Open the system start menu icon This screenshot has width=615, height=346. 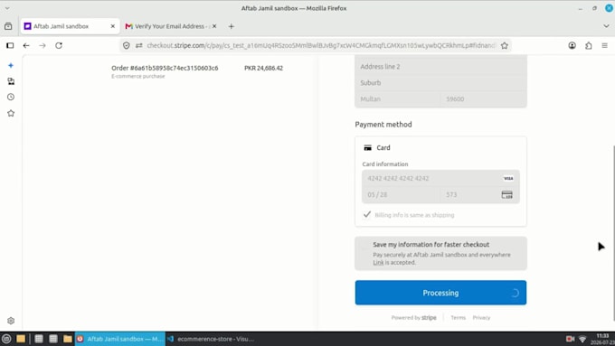pyautogui.click(x=6, y=339)
